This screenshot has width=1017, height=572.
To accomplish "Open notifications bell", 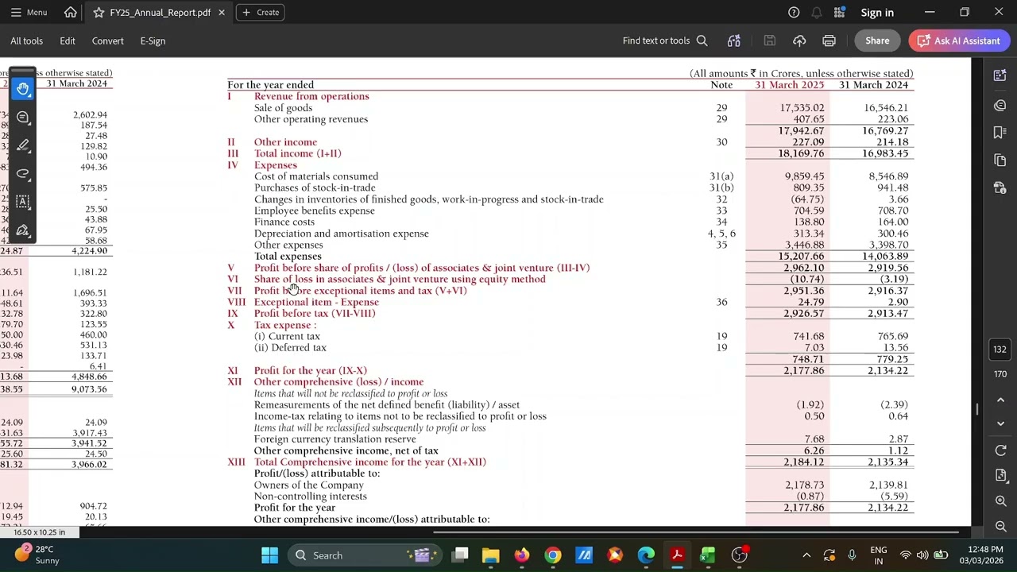I will click(816, 13).
